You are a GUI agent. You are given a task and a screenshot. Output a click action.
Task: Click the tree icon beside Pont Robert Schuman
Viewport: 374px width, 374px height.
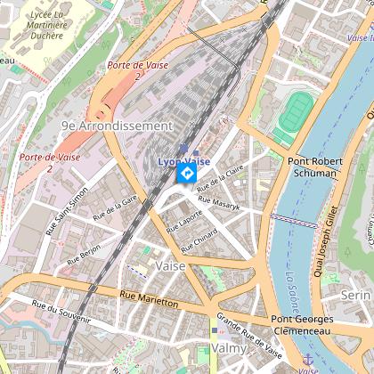pos(362,168)
